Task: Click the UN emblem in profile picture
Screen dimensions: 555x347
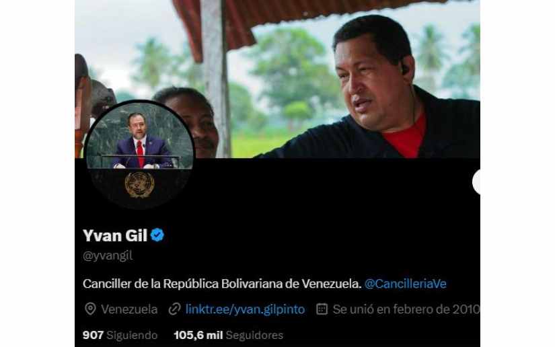Action: pos(140,184)
